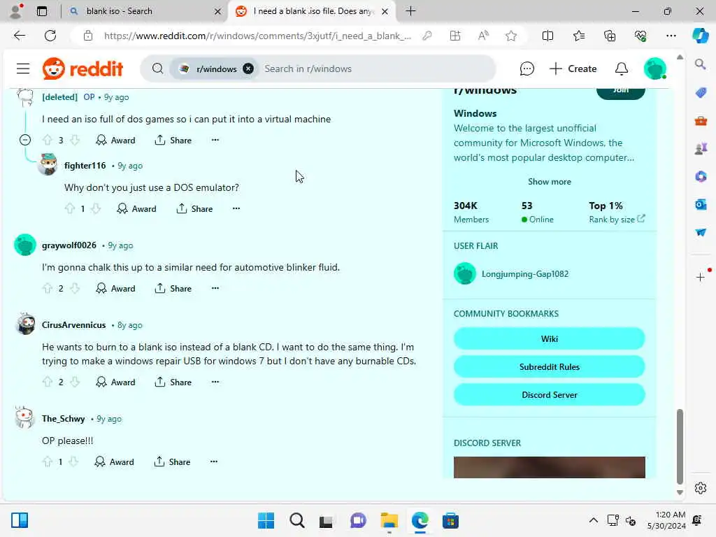Collapse the deleted OP comment thread
The height and width of the screenshot is (537, 716).
coord(25,140)
